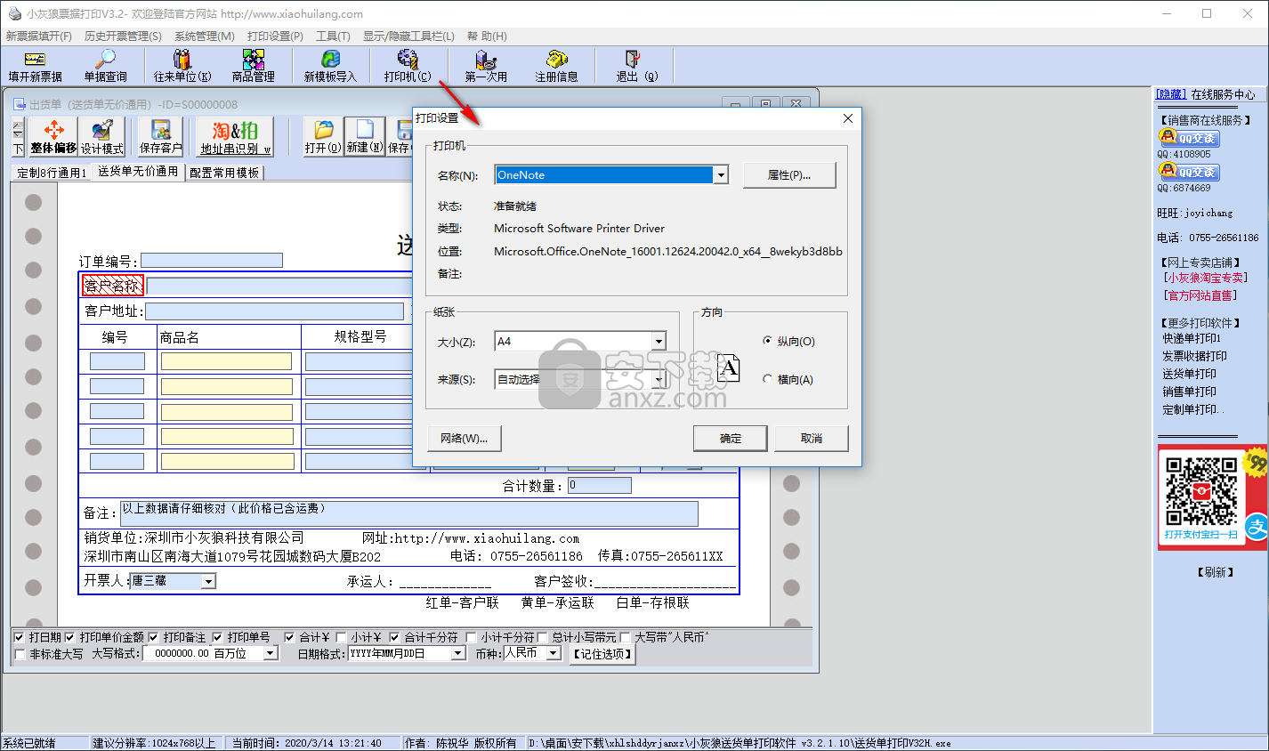Open 单据查询 magnifier tool

click(105, 67)
